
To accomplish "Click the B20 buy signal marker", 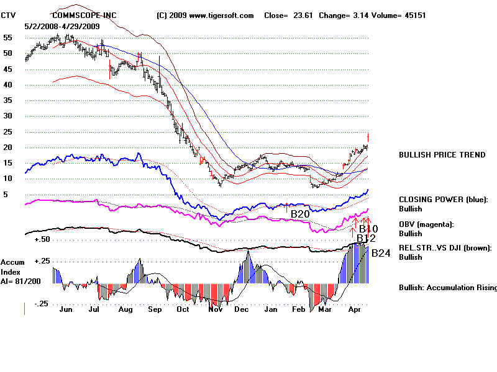I will (x=300, y=214).
